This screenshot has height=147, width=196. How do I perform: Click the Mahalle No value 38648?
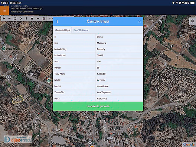click(x=100, y=55)
